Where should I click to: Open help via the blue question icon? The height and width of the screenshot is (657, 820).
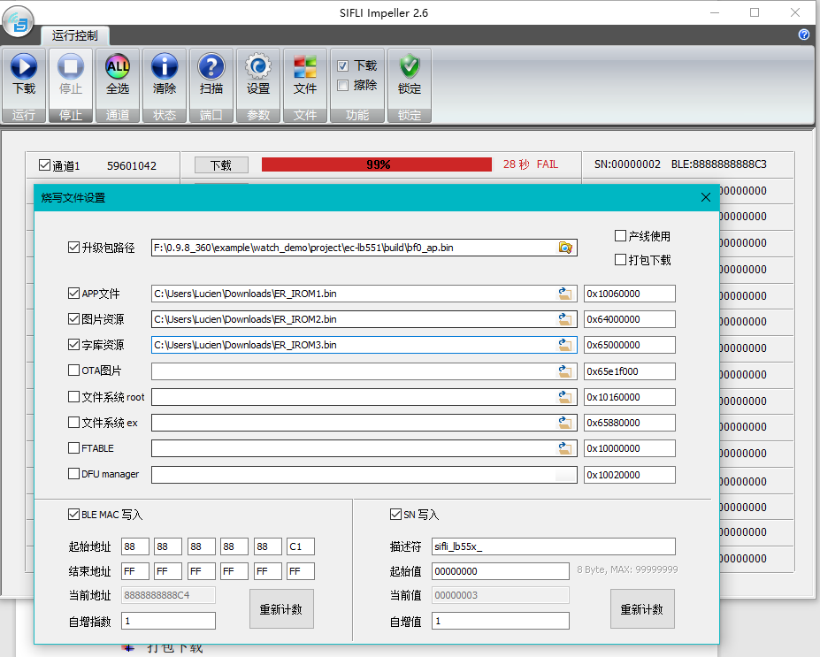coord(804,34)
